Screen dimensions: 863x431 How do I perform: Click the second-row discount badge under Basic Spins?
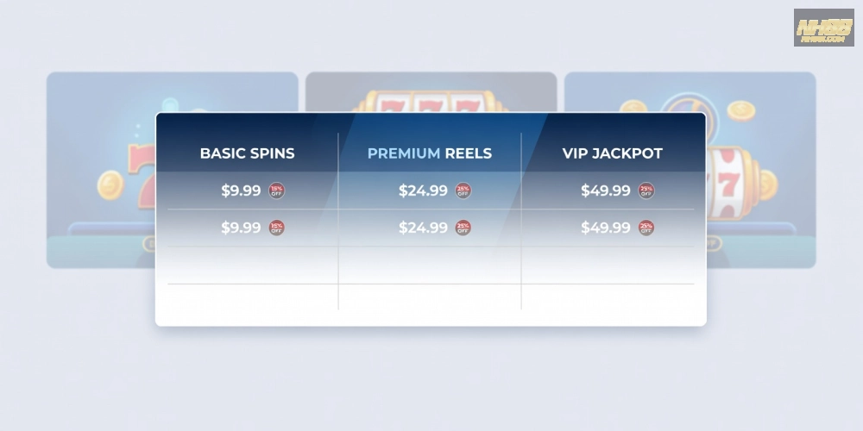coord(276,228)
